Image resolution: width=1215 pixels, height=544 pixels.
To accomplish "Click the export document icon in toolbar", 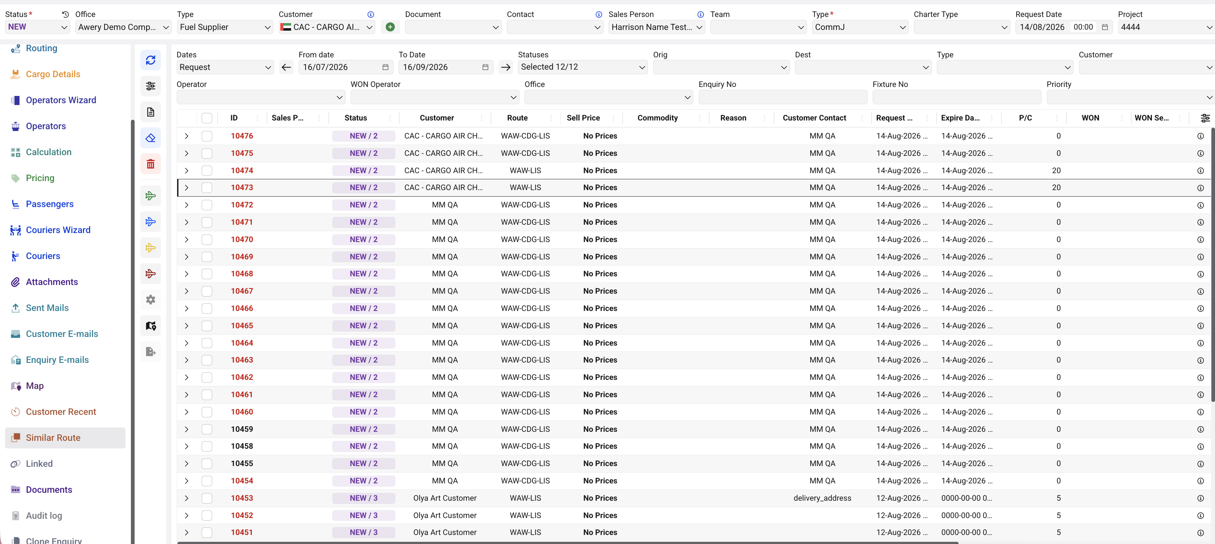I will coord(150,351).
